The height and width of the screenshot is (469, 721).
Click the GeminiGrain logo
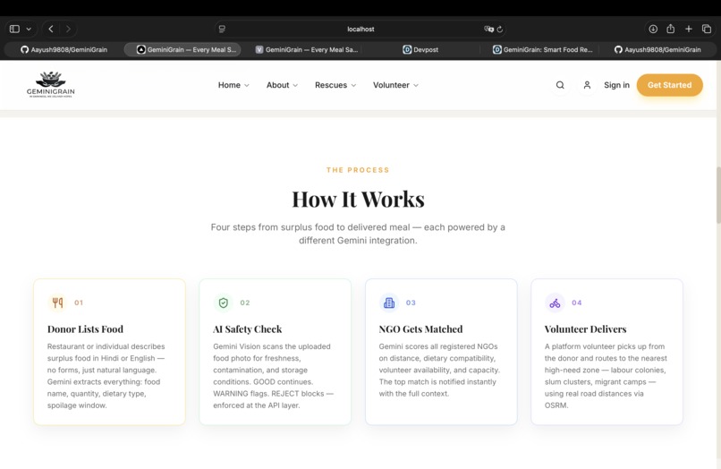[x=51, y=85]
